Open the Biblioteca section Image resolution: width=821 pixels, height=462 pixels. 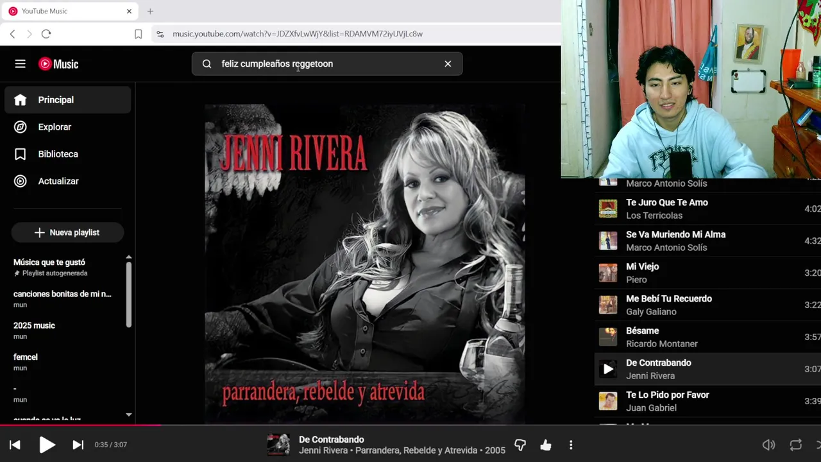tap(67, 154)
